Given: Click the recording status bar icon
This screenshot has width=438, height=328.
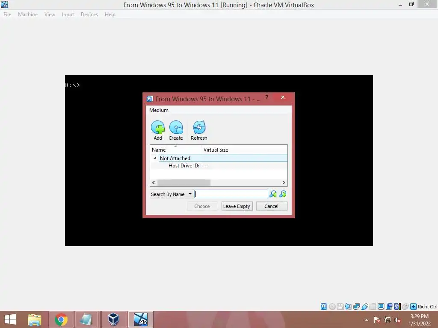Looking at the screenshot, I should point(389,307).
